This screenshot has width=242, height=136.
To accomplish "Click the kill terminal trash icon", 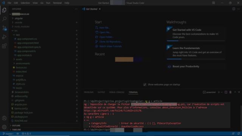I will [230, 92].
